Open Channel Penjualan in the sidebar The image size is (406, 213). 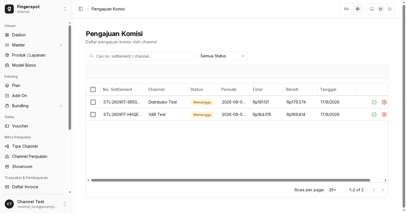coord(34,156)
